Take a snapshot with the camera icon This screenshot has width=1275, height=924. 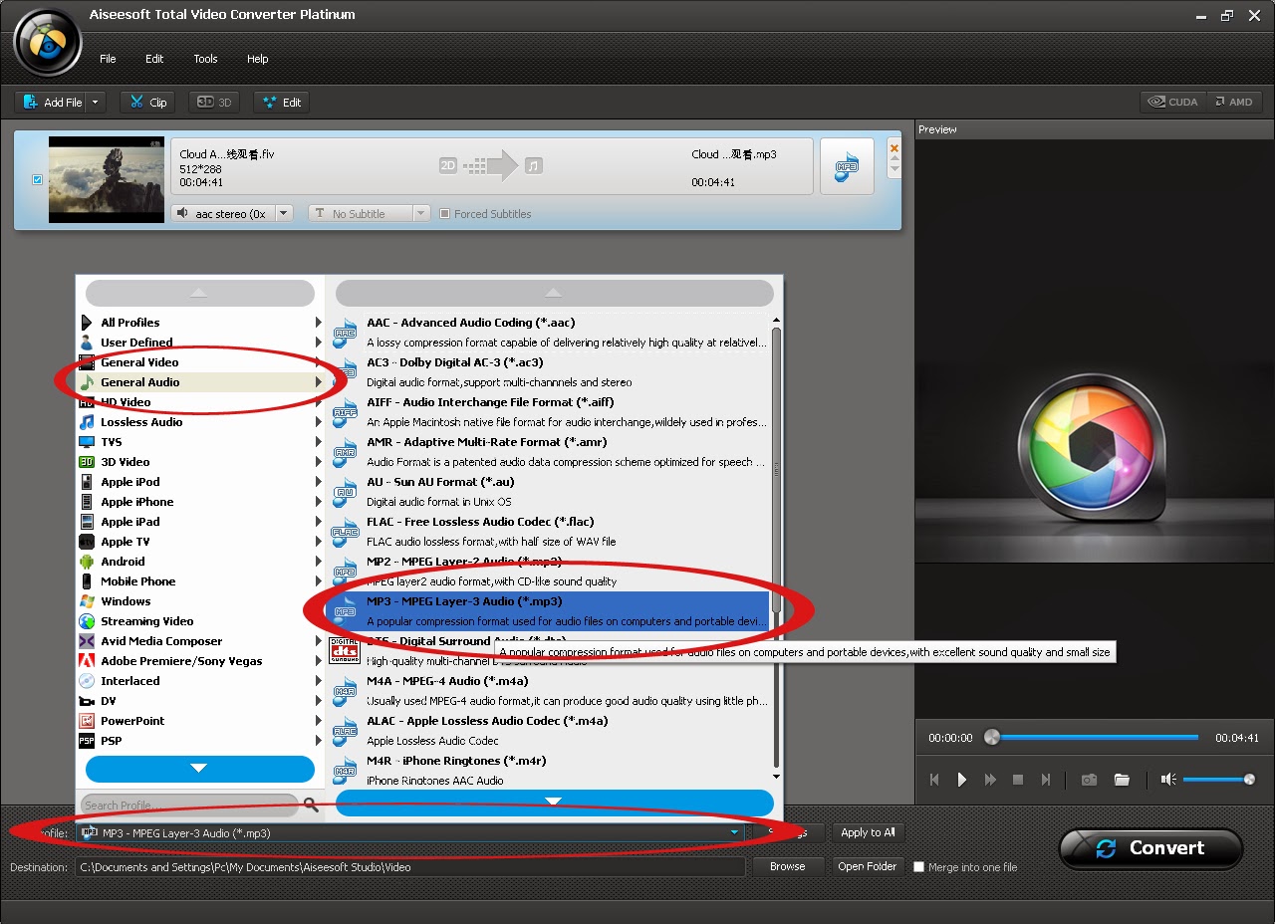[1089, 780]
